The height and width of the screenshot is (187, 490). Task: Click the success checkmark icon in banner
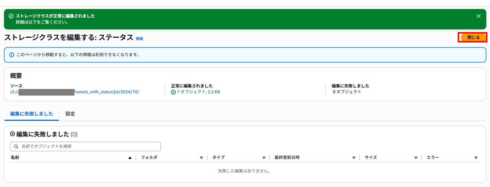click(11, 16)
